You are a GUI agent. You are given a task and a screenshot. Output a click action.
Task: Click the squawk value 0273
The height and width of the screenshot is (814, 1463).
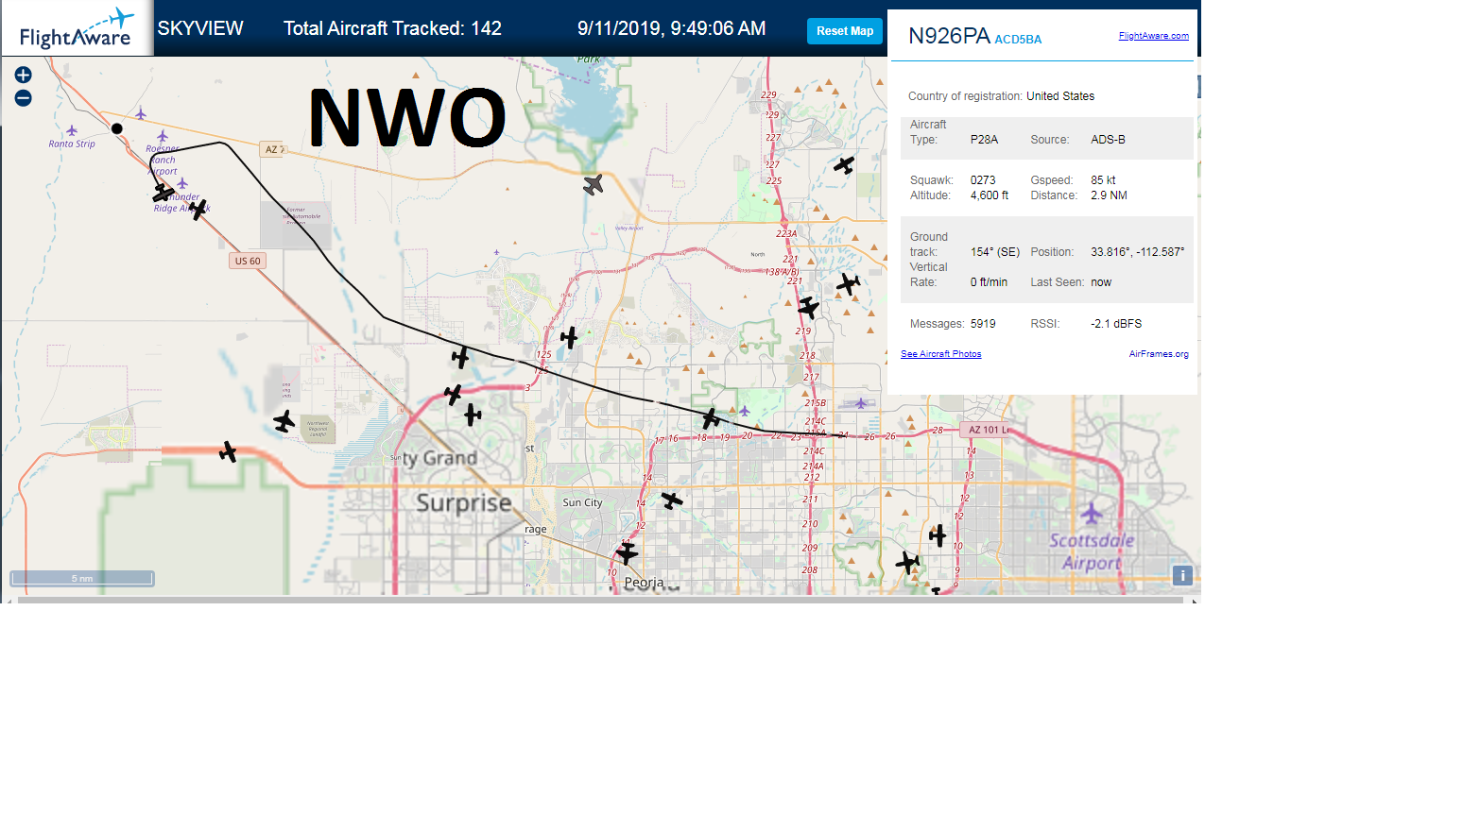point(983,180)
